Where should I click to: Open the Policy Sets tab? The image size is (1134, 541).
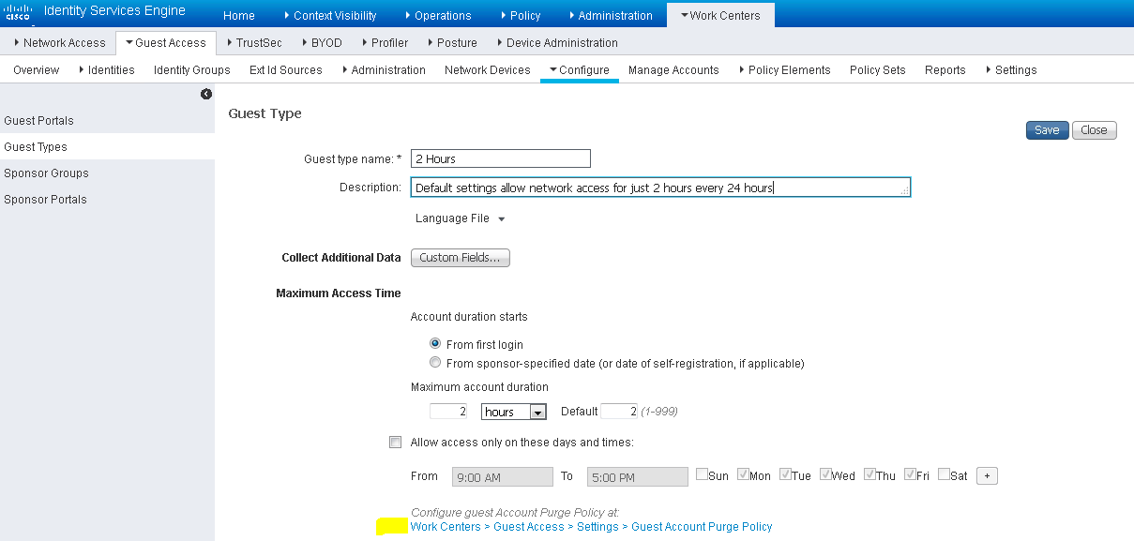877,70
